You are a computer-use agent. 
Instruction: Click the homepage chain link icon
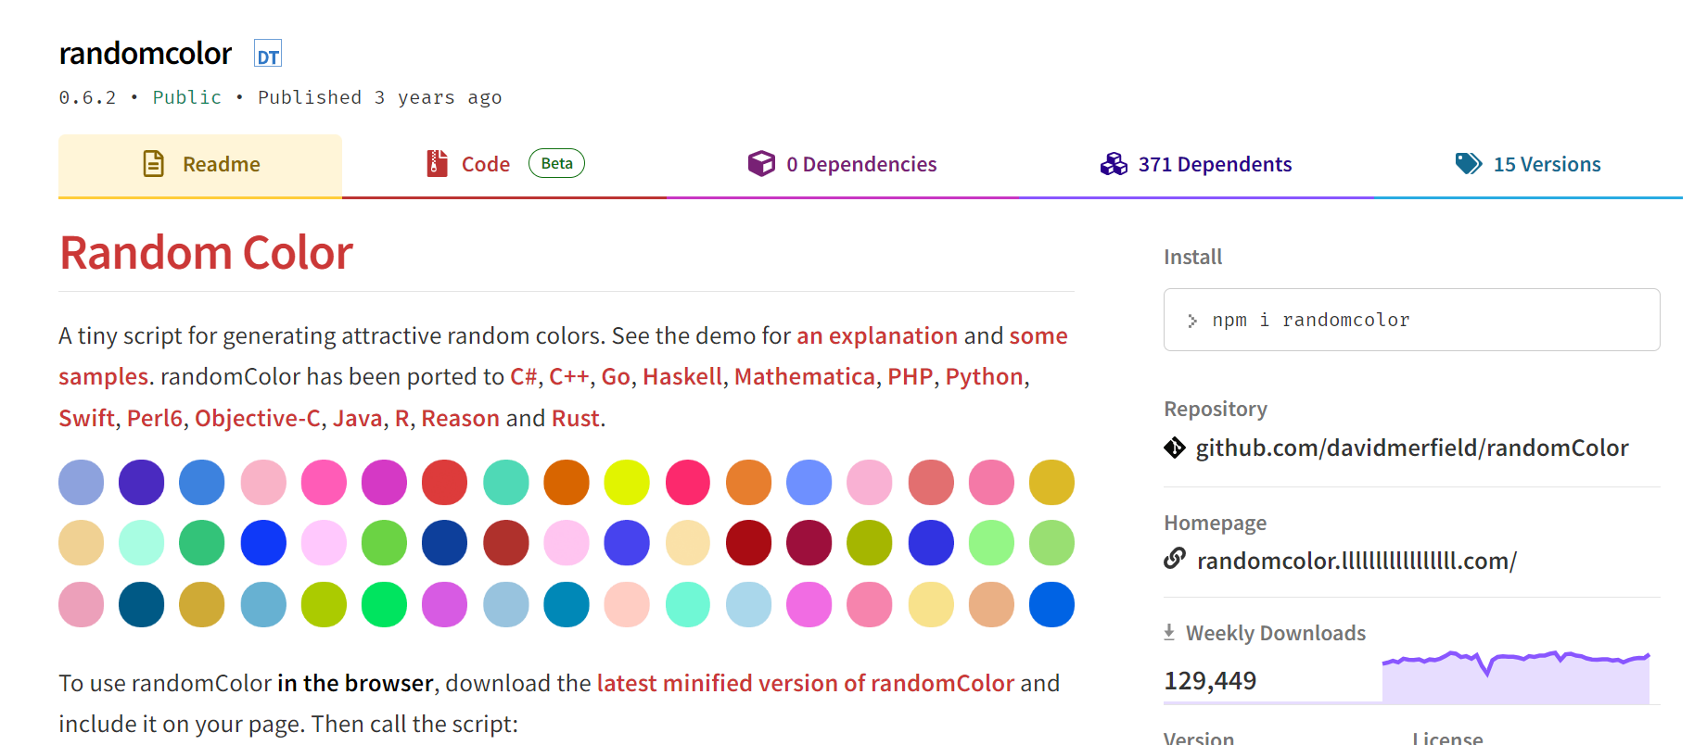point(1175,559)
